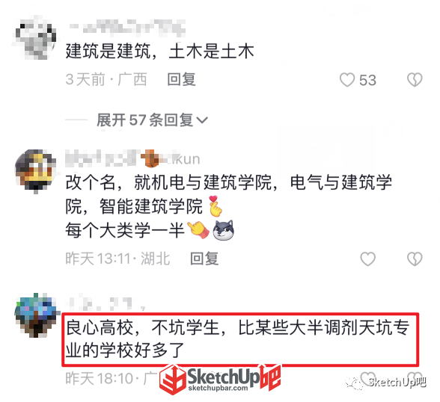The width and height of the screenshot is (440, 402).
Task: Click the SketchUp吧 logo watermark
Action: point(220,379)
